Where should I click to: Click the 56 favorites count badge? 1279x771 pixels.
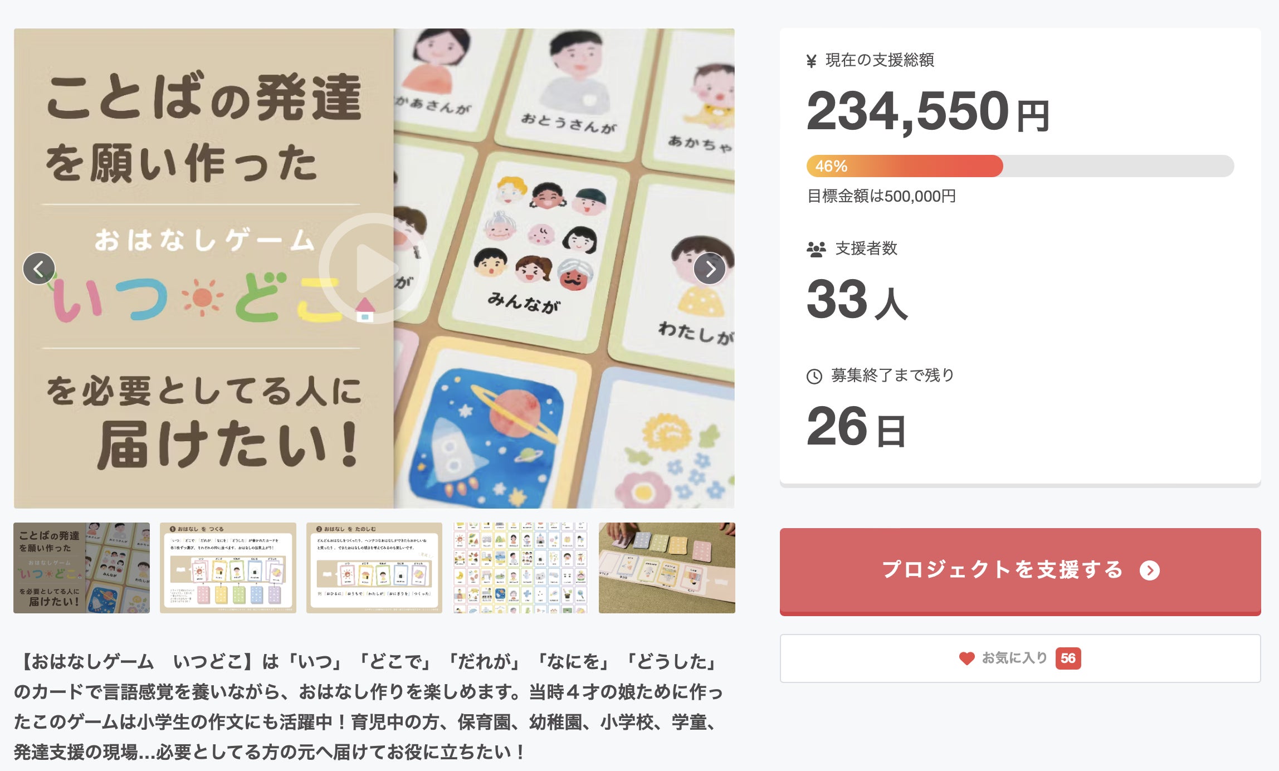pos(1068,658)
